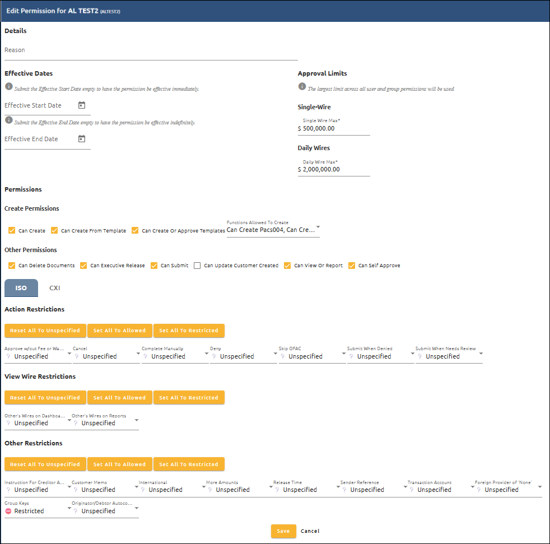Switch to the CXI tab
This screenshot has width=550, height=544.
(x=54, y=287)
